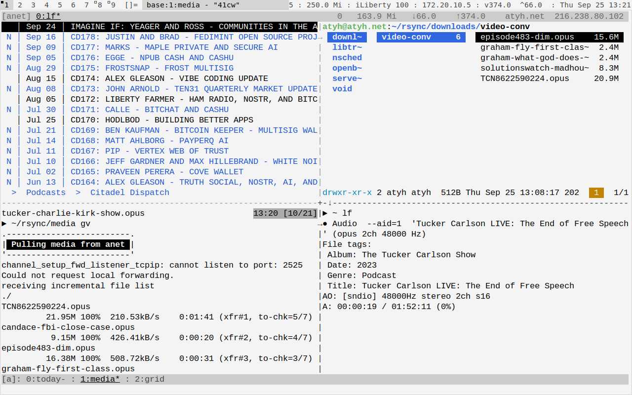The image size is (632, 395).
Task: Click the chevron before "Citadel Dispatch" breadcrumb
Action: (x=78, y=193)
